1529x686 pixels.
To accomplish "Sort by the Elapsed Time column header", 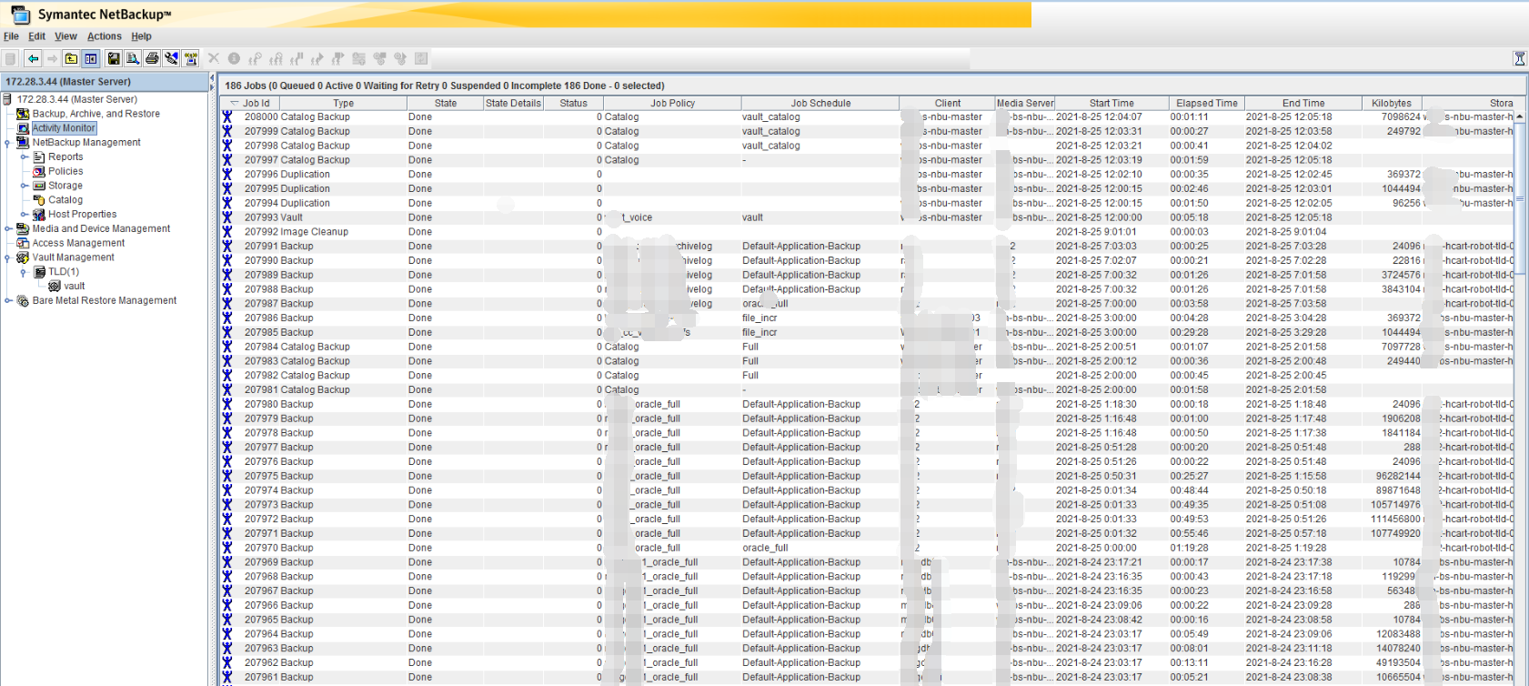I will point(1206,103).
